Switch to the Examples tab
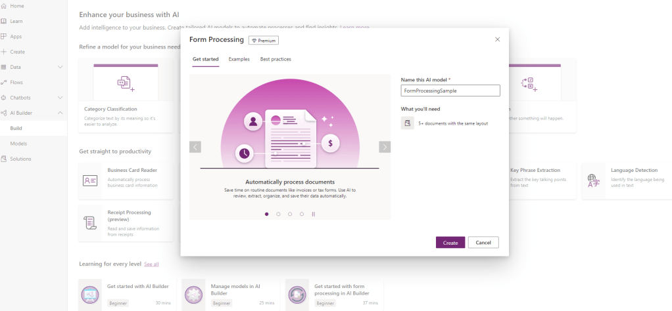 point(239,60)
